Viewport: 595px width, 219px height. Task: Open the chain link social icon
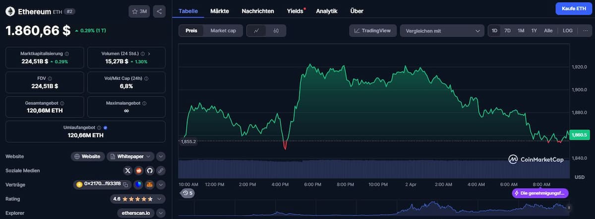pyautogui.click(x=161, y=170)
